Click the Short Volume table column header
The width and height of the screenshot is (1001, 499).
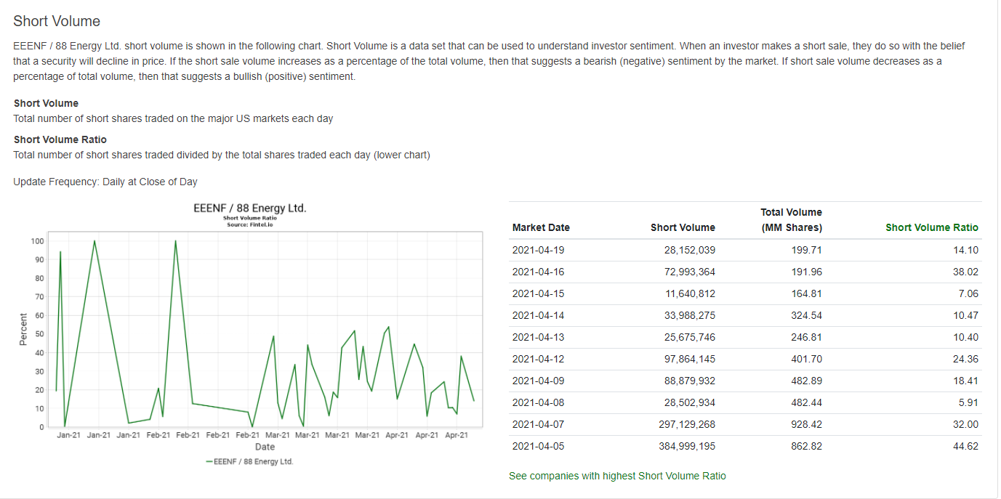point(683,227)
